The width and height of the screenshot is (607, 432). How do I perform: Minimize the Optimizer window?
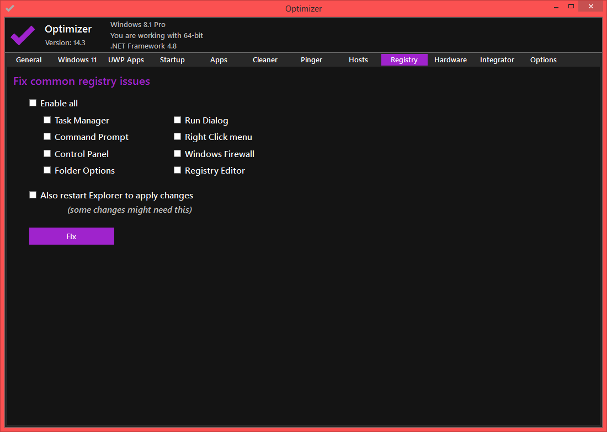[556, 7]
